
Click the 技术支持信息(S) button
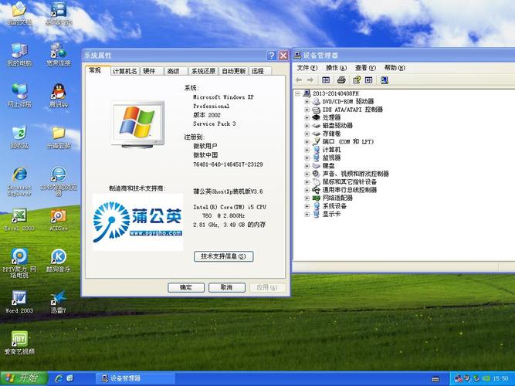(223, 256)
